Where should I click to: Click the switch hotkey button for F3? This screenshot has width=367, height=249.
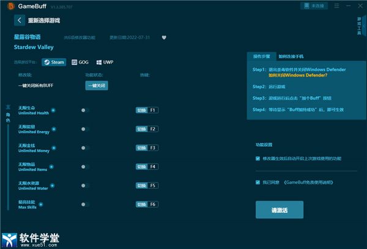(142, 148)
